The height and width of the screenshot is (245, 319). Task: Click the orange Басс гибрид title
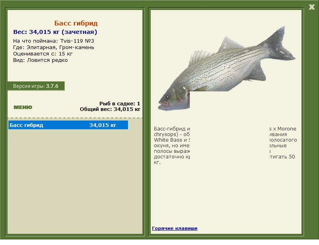tap(76, 23)
